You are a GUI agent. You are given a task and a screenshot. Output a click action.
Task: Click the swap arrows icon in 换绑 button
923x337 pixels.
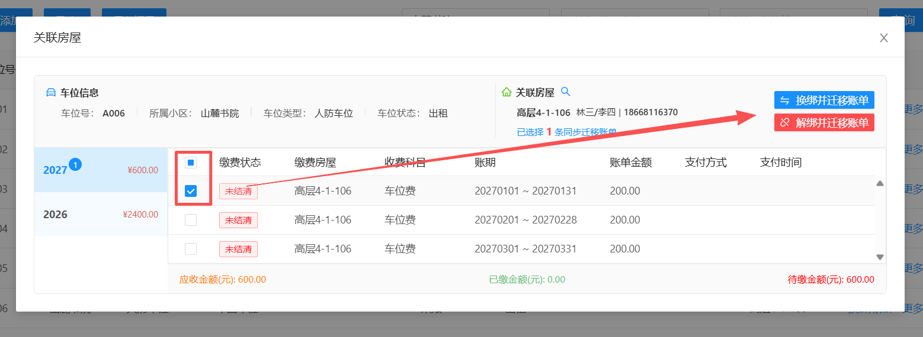coord(785,101)
